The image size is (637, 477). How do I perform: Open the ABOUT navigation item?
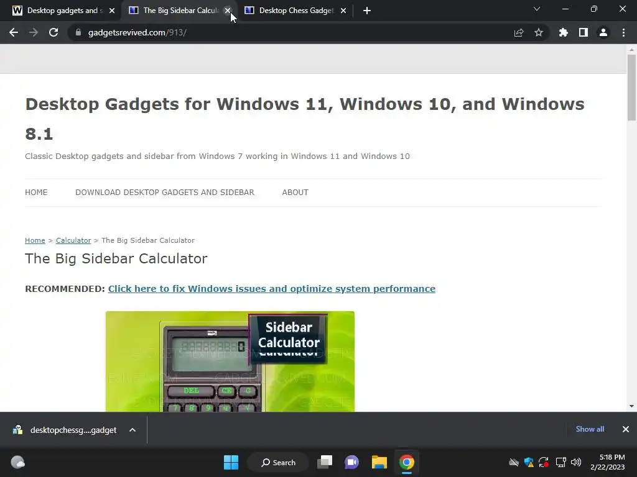[x=295, y=193]
